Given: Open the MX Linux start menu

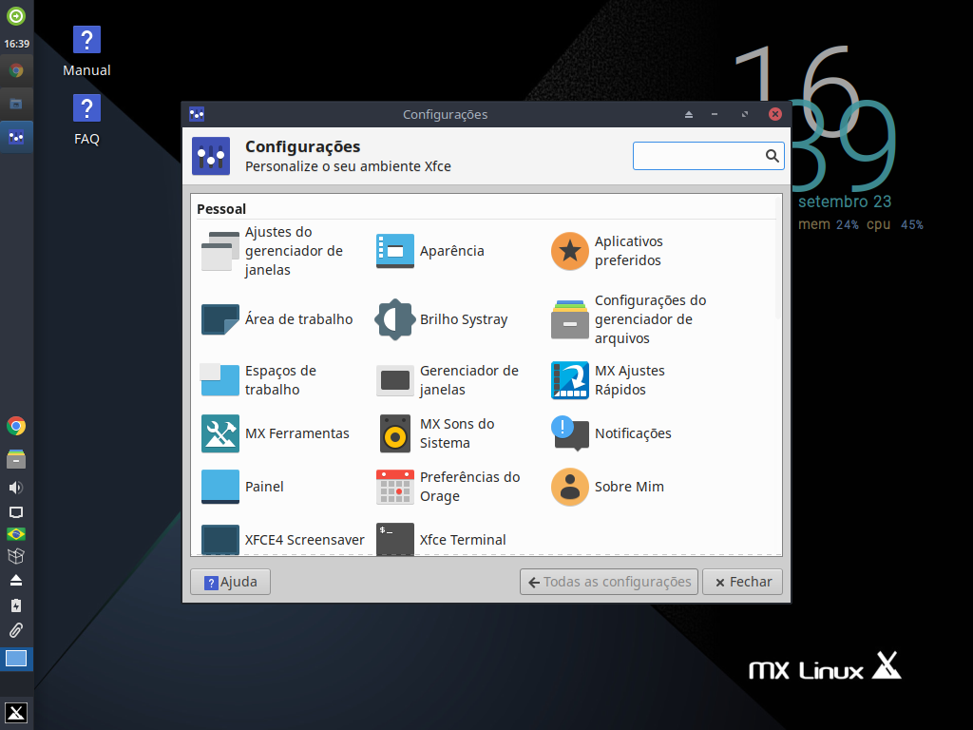Looking at the screenshot, I should [x=16, y=713].
